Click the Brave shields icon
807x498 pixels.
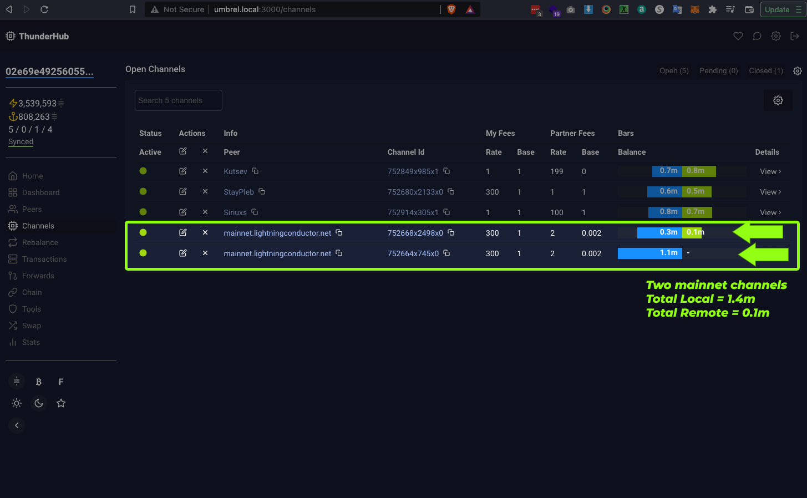click(x=451, y=9)
